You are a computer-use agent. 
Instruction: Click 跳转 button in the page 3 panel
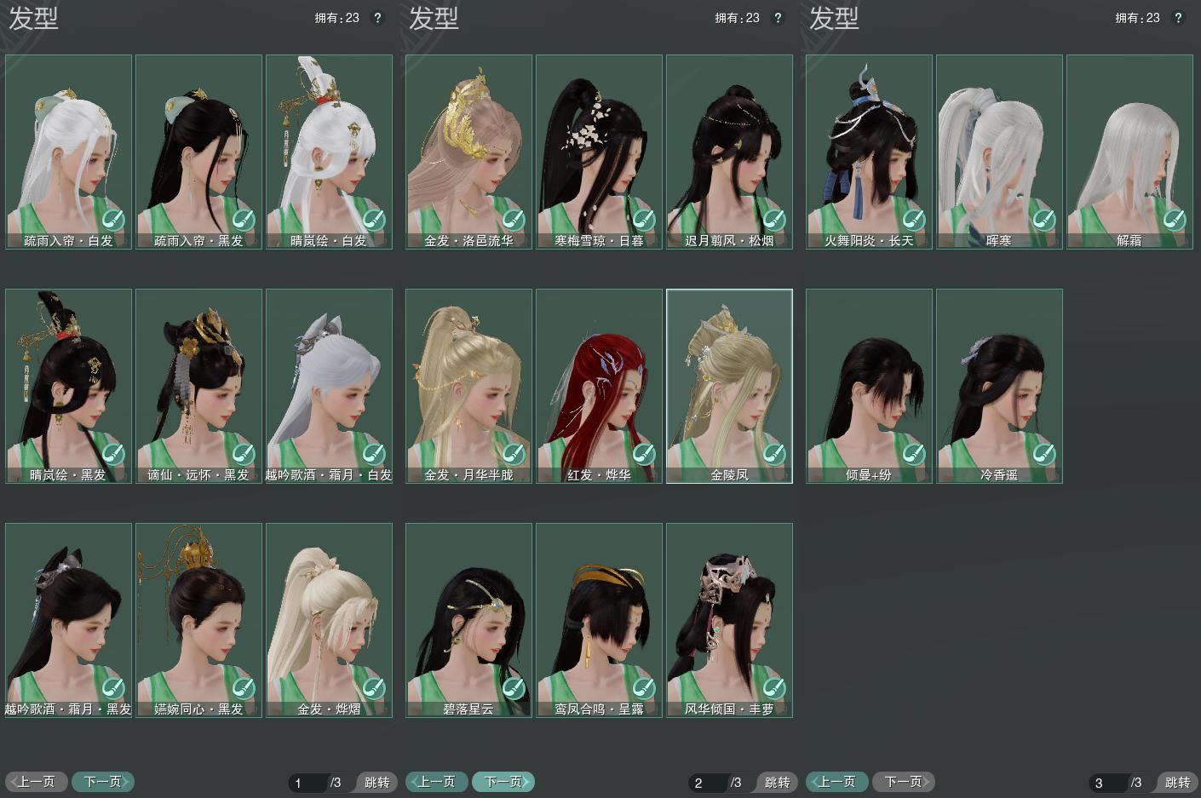tap(1176, 782)
